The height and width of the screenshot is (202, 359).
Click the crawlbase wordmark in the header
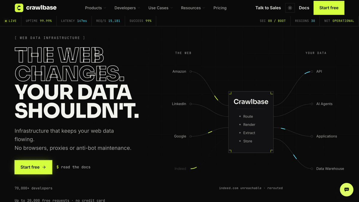[41, 8]
